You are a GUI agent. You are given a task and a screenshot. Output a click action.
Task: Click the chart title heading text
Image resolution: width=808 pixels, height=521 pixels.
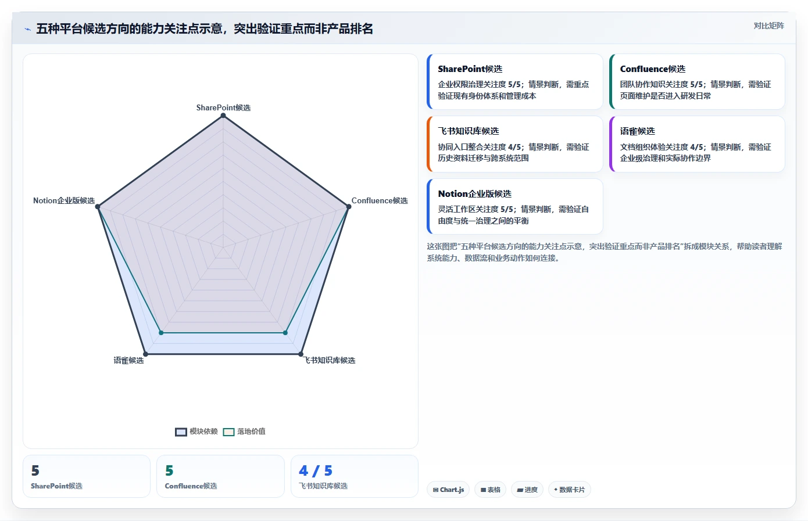[205, 29]
